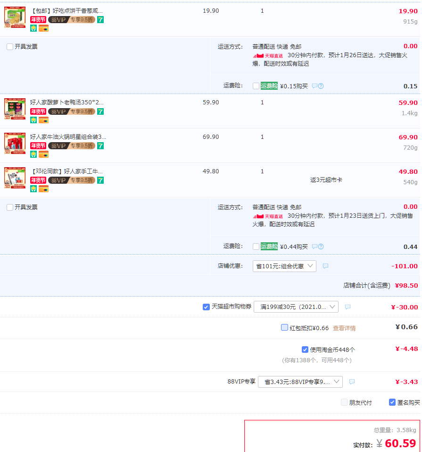This screenshot has height=452, width=422.
Task: Click the 88VIP 专享9.5折 badge on 好吃点饼干 row
Action: 72,20
